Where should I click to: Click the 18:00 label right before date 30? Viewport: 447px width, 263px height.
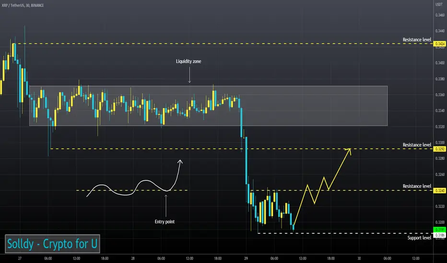pyautogui.click(x=330, y=258)
